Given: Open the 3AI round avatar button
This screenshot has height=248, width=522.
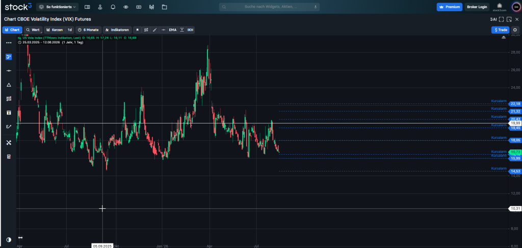Looking at the screenshot, I should (516, 7).
